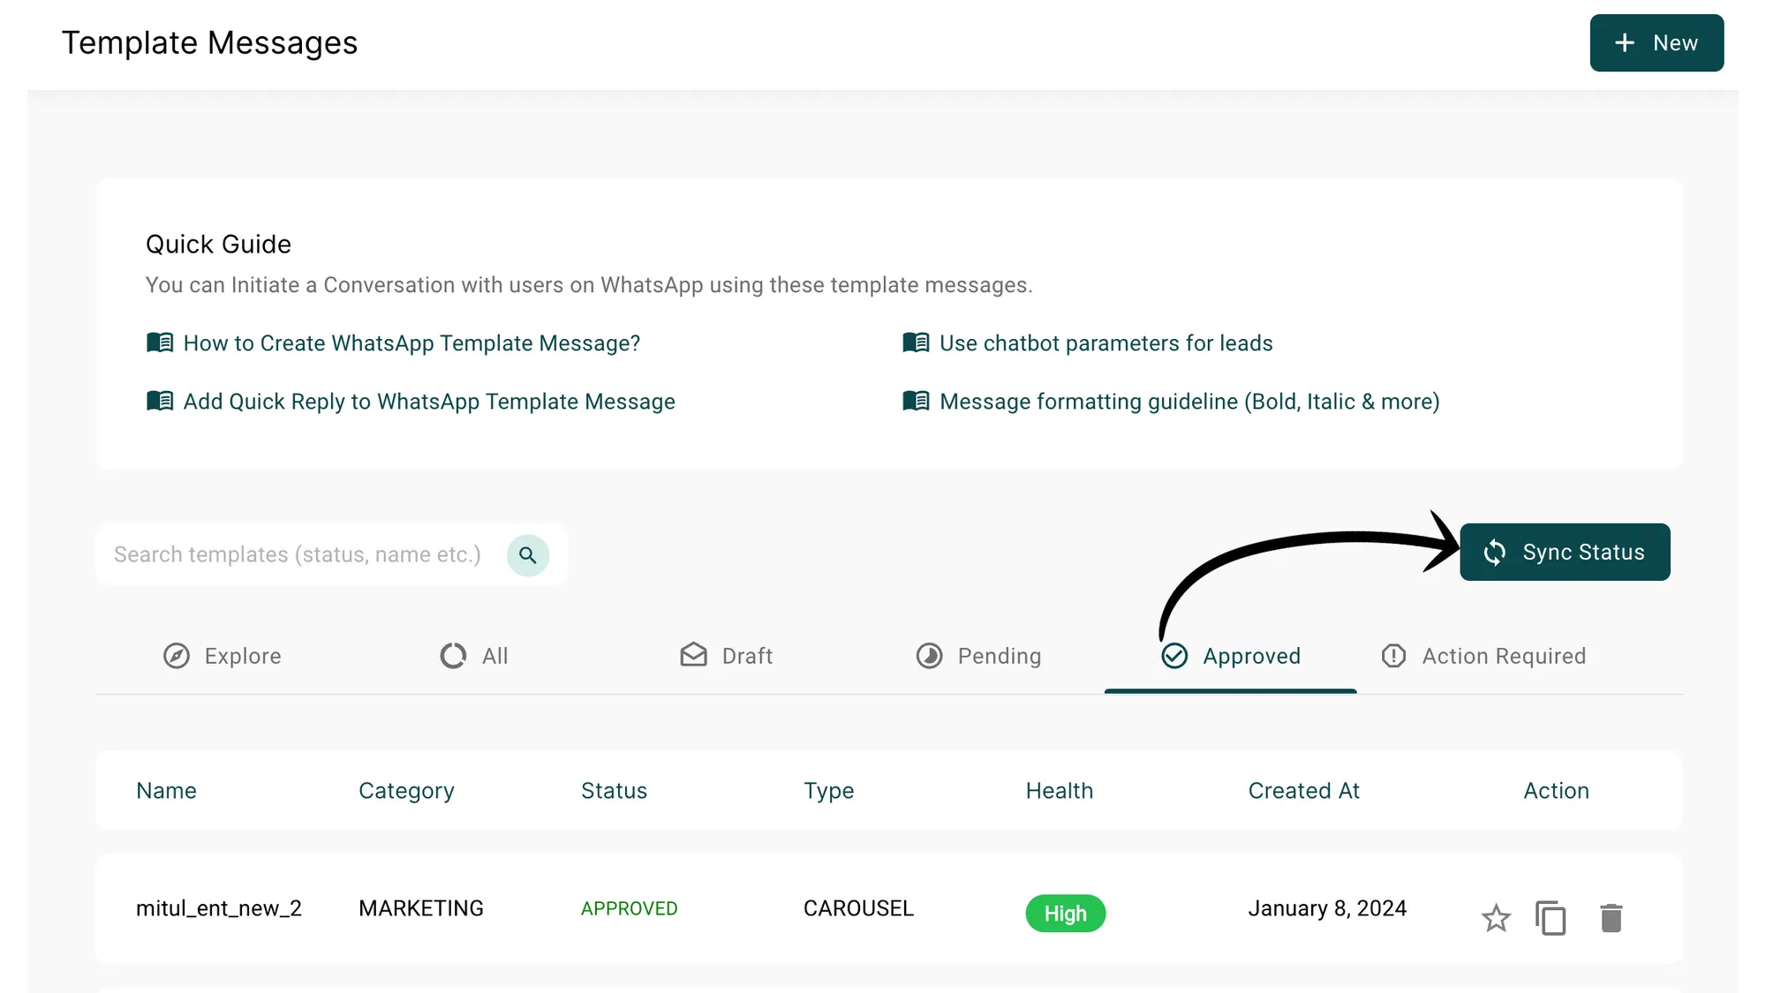Click the book icon beside Use chatbot parameters for leads
The image size is (1766, 993).
[916, 342]
